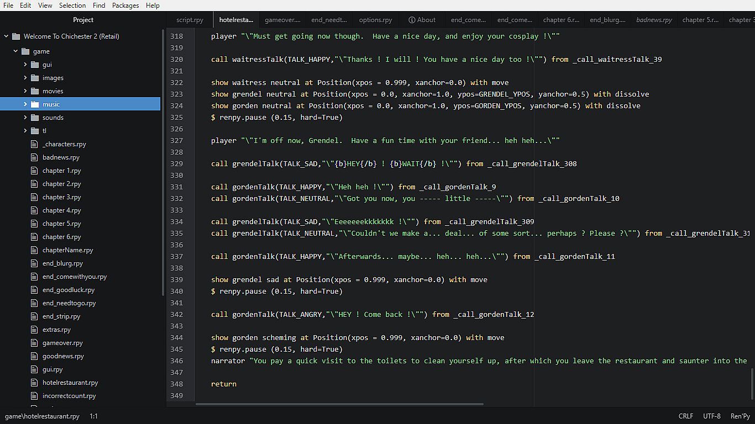Click the Ren'Py grammar selector
755x424 pixels.
click(x=740, y=416)
